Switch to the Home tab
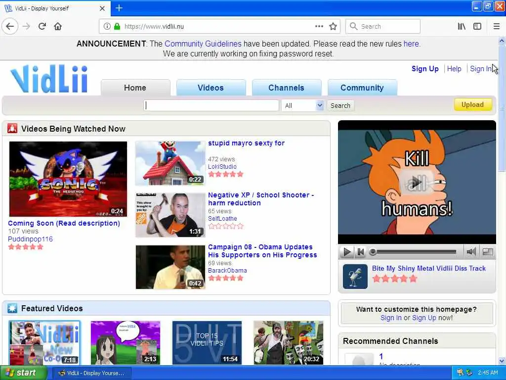506x380 pixels. (x=135, y=88)
